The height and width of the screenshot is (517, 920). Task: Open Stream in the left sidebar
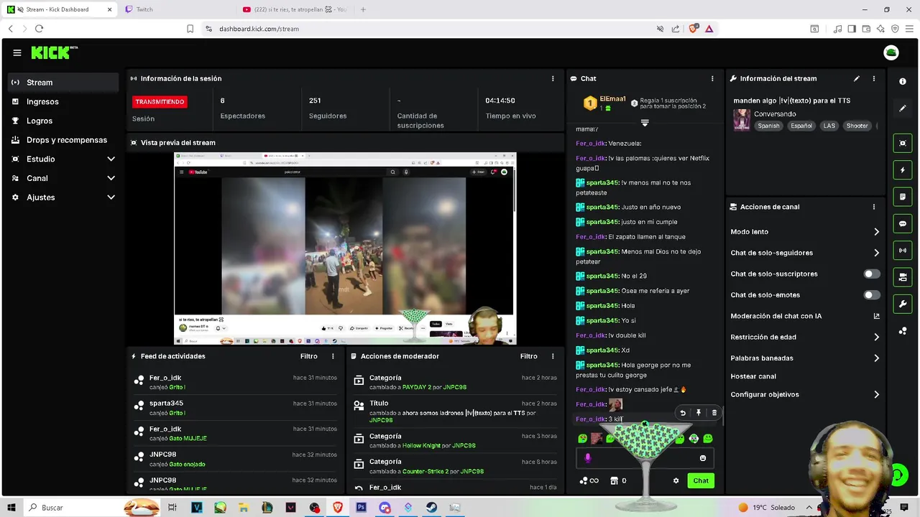pos(63,83)
